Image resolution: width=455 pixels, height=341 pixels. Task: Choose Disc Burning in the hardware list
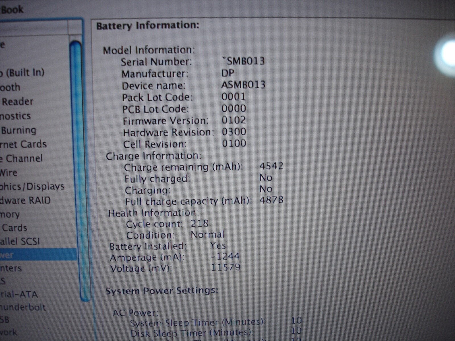[18, 130]
